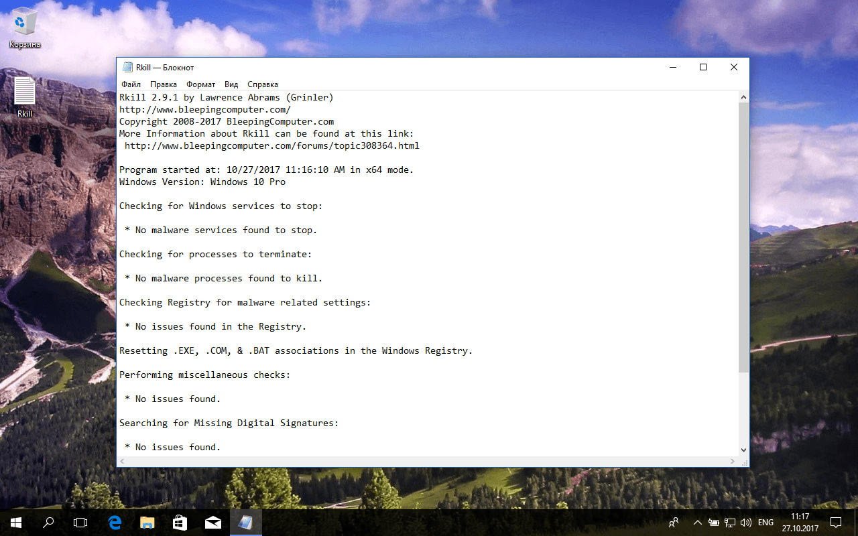Open the Windows Start menu
This screenshot has width=858, height=536.
click(x=16, y=523)
